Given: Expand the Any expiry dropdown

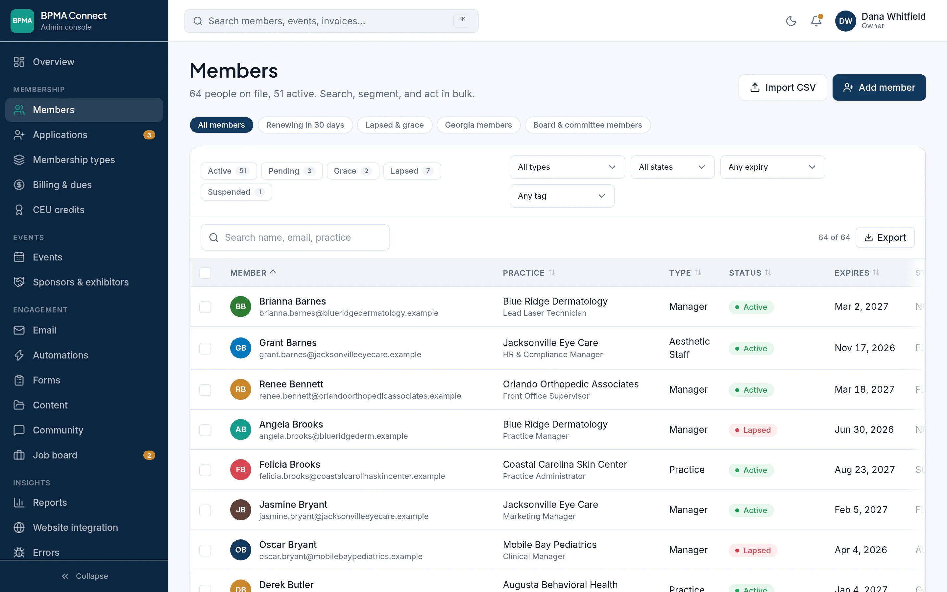Looking at the screenshot, I should [772, 167].
